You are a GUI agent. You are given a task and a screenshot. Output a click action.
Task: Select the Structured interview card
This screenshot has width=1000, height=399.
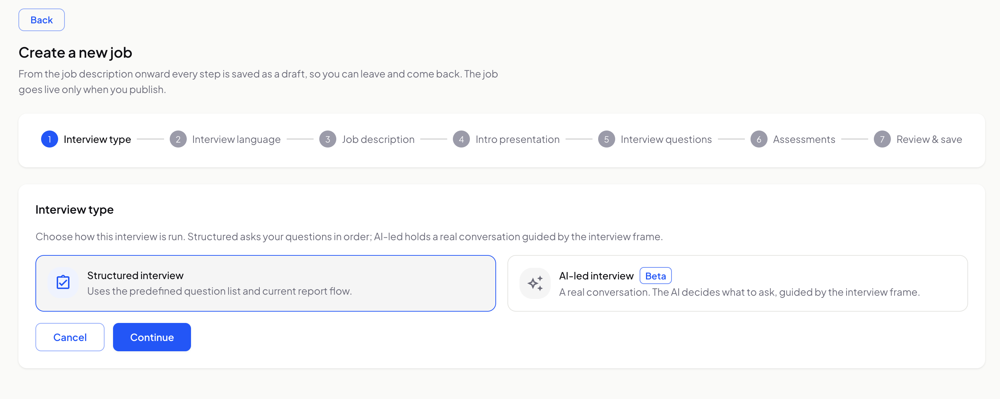coord(265,283)
